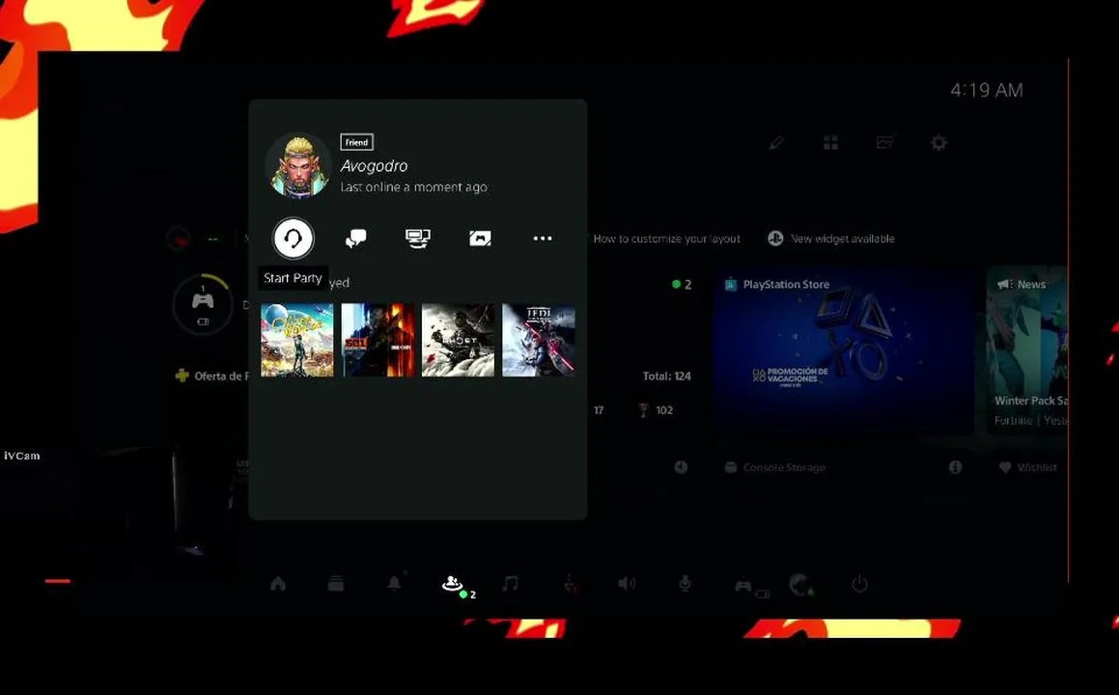
Task: Click the Last online a moment ago status
Action: coord(414,187)
